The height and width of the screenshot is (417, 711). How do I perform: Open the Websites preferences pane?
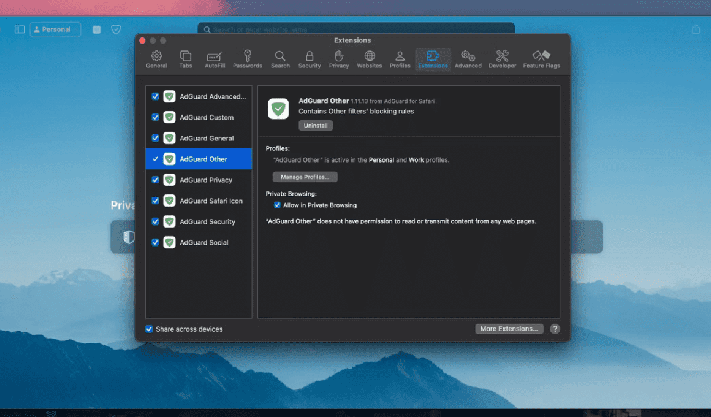click(x=369, y=59)
